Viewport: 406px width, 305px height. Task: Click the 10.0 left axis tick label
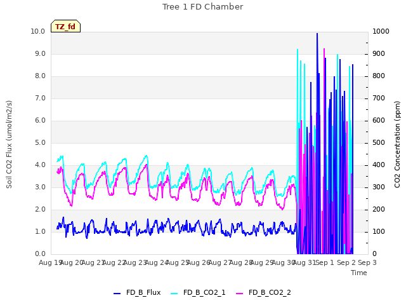pos(38,31)
